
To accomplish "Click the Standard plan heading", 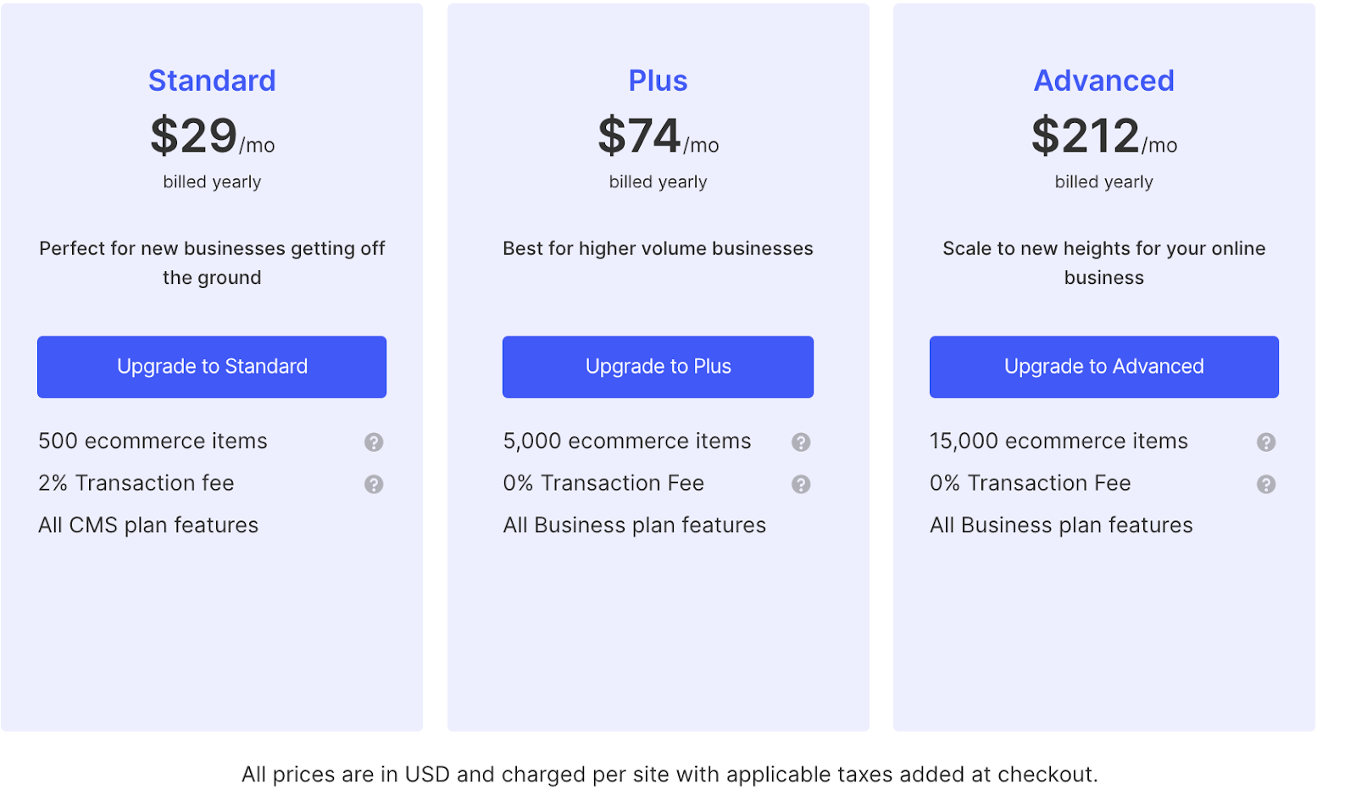I will (212, 81).
